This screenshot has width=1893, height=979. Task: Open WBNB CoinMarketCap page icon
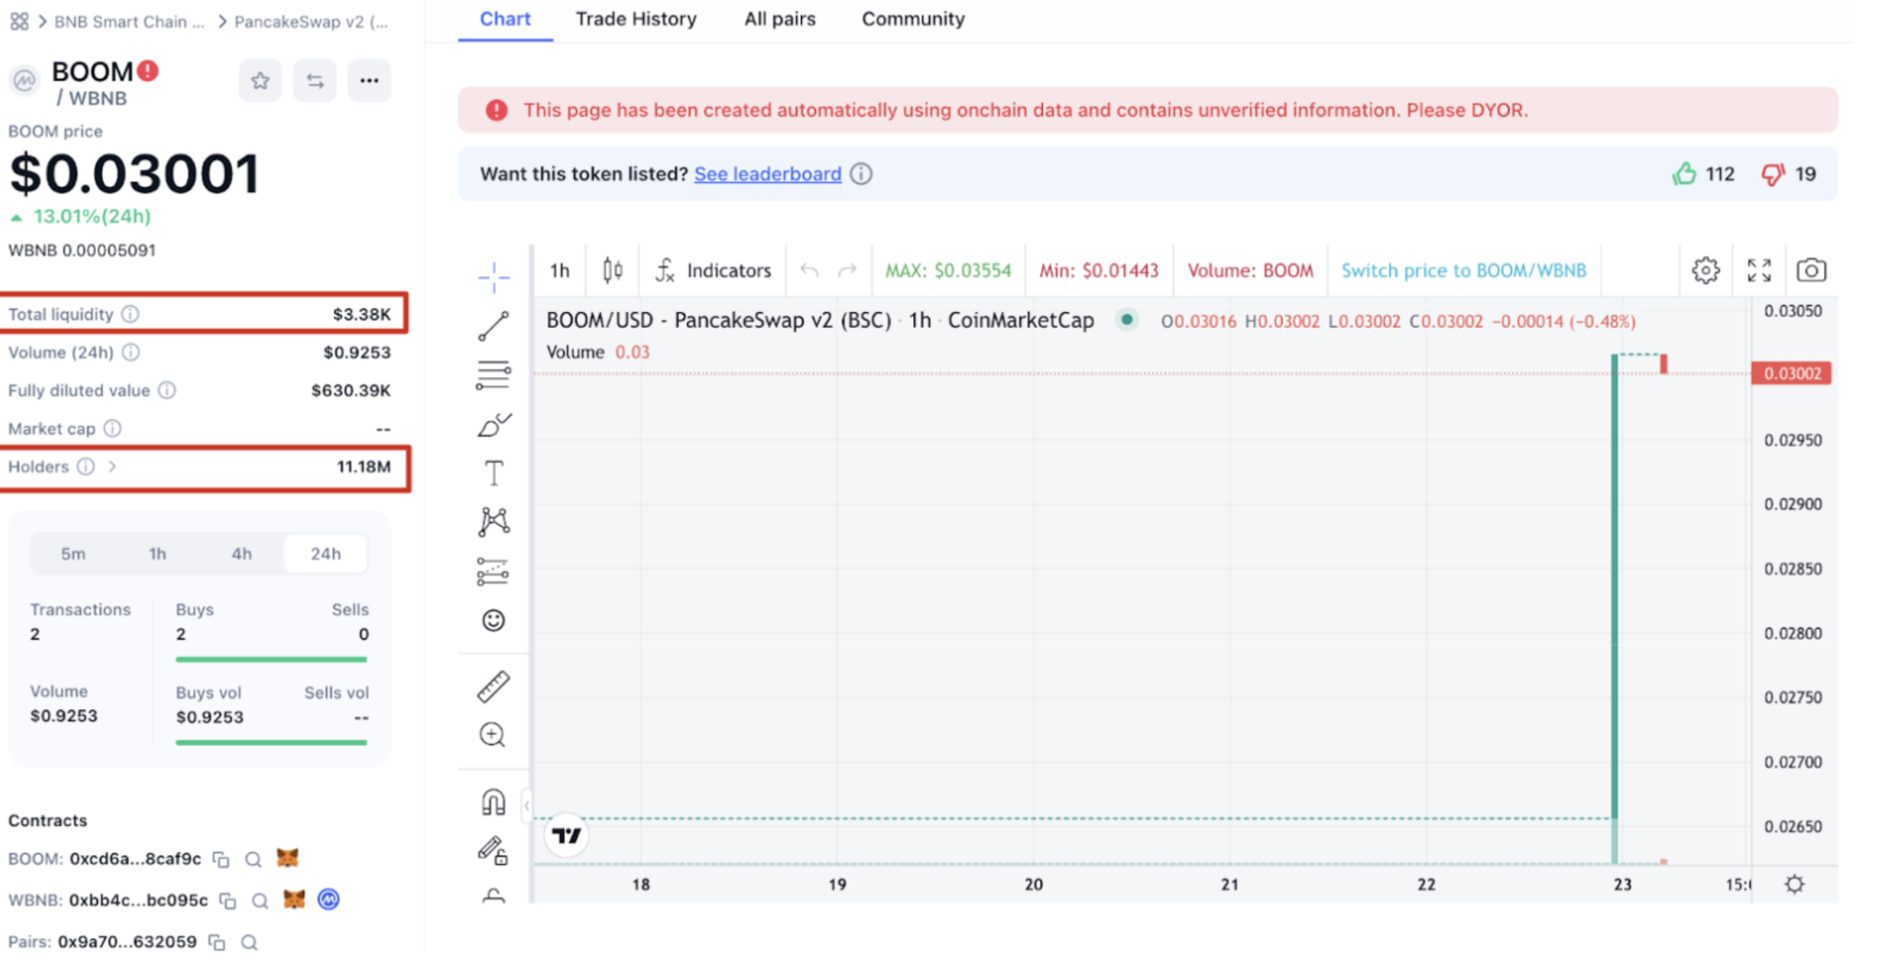pos(328,899)
